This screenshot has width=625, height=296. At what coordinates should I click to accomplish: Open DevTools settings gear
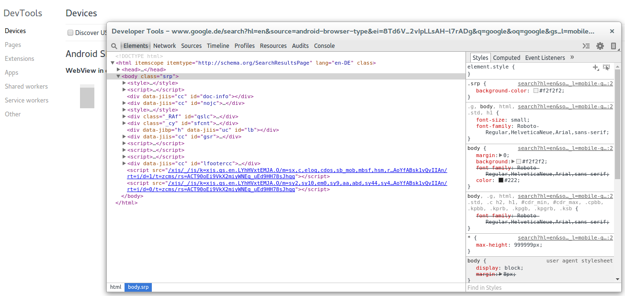coord(600,46)
